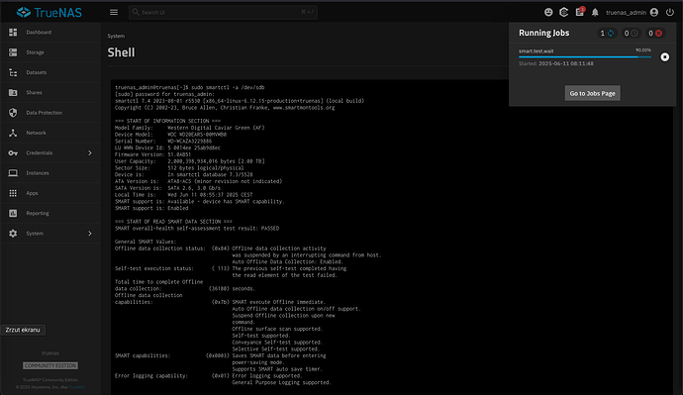Click the COMMUNITY EDITION badge
The height and width of the screenshot is (395, 683).
[50, 366]
